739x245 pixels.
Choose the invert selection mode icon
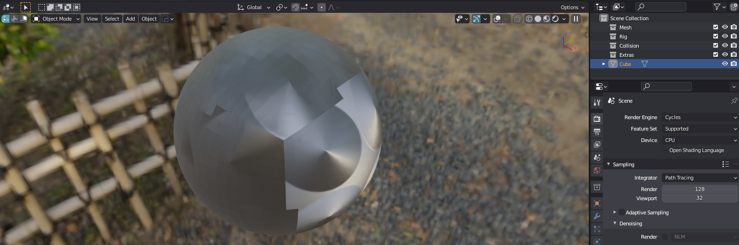click(x=68, y=7)
